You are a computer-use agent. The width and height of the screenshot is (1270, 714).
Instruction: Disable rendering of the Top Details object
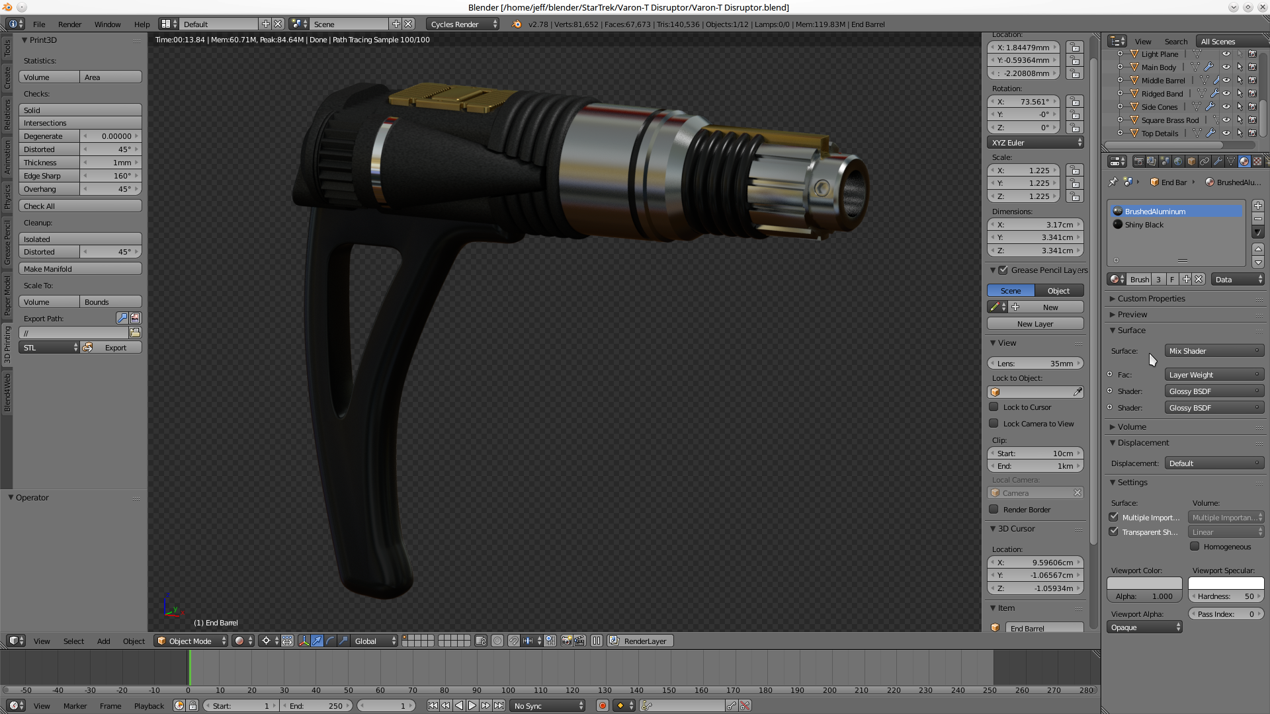(x=1252, y=133)
